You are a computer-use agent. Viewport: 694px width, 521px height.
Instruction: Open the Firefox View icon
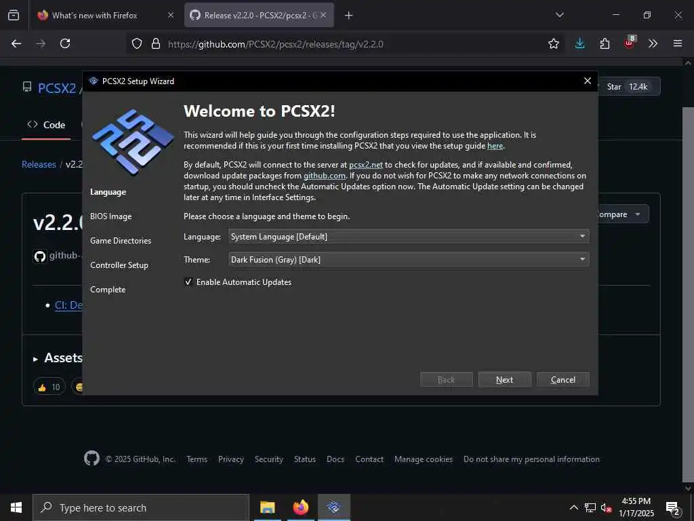click(14, 16)
